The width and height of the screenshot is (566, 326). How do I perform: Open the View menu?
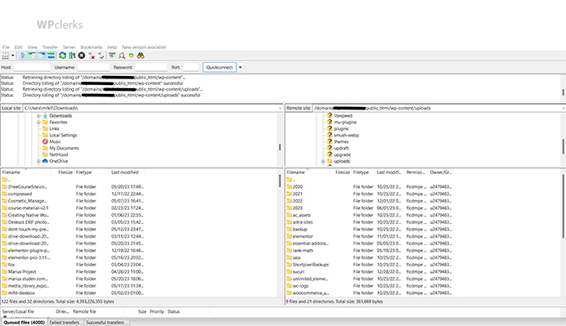point(33,47)
